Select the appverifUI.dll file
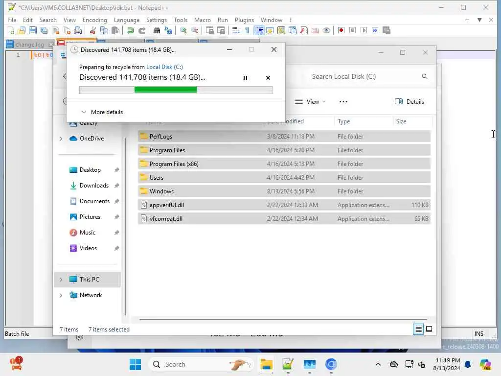 (284, 205)
